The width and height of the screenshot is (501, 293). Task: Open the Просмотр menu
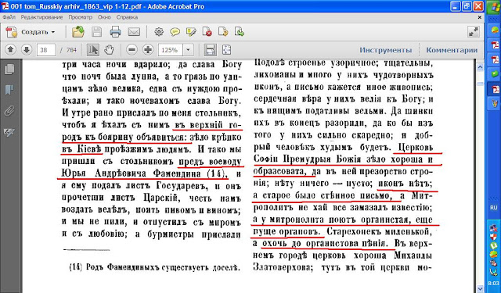pyautogui.click(x=80, y=17)
